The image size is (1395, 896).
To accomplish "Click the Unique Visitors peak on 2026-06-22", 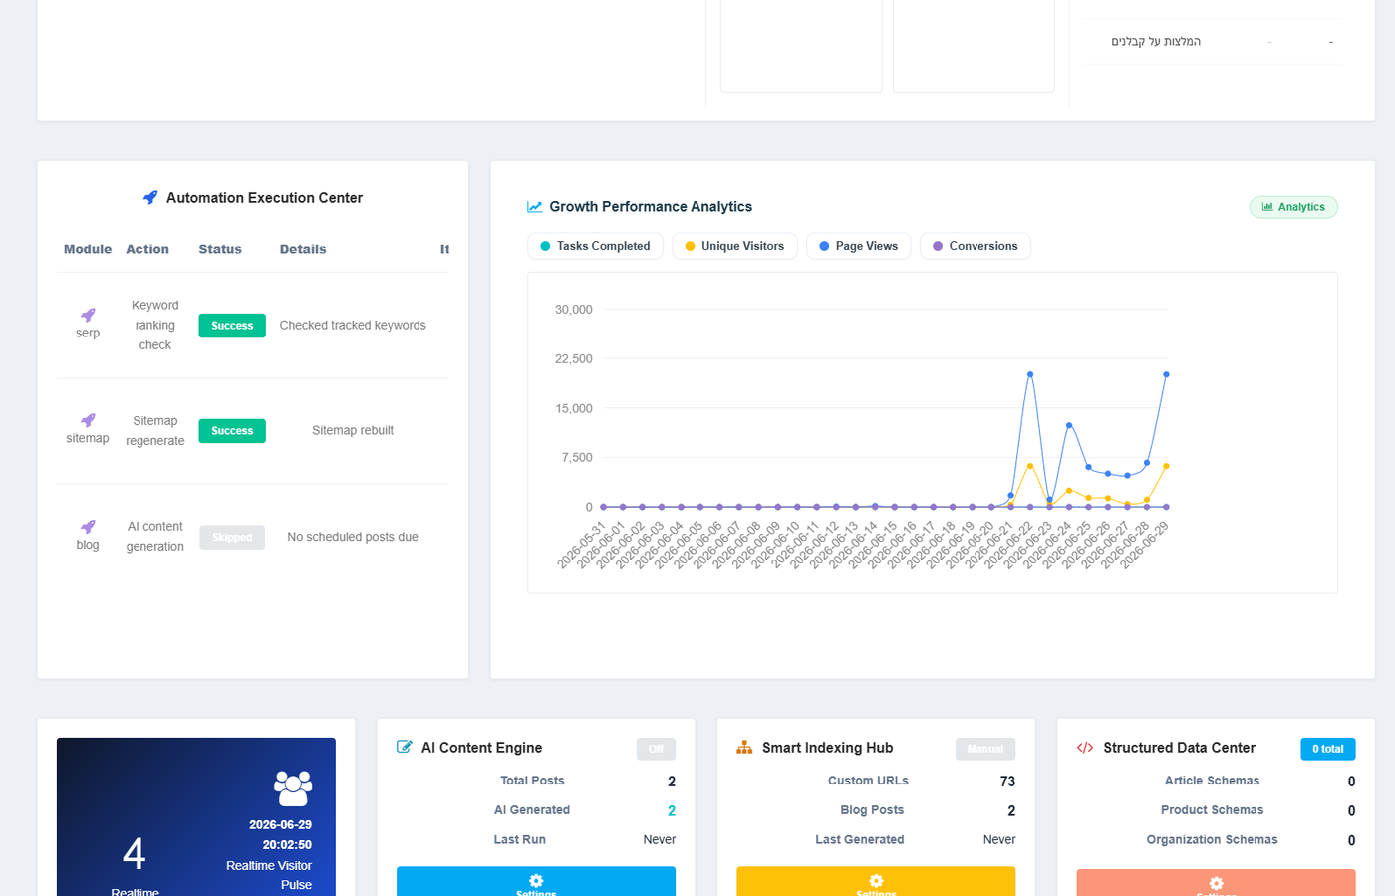I will pos(1030,466).
